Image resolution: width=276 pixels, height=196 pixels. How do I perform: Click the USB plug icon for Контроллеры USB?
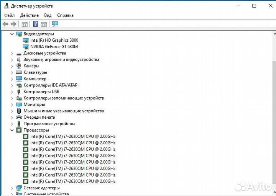point(19,91)
